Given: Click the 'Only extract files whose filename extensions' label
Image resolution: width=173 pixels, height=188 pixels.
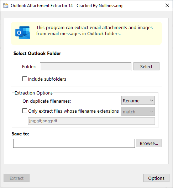Looking at the screenshot, I should pyautogui.click(x=73, y=111).
